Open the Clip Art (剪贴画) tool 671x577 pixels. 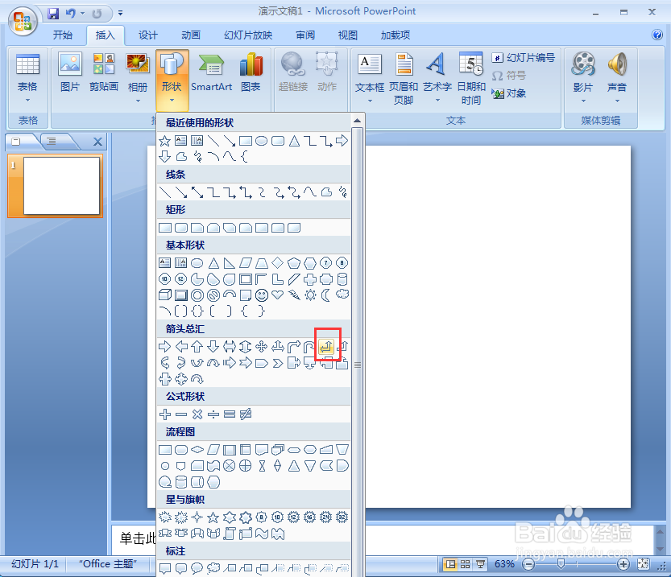click(x=104, y=72)
